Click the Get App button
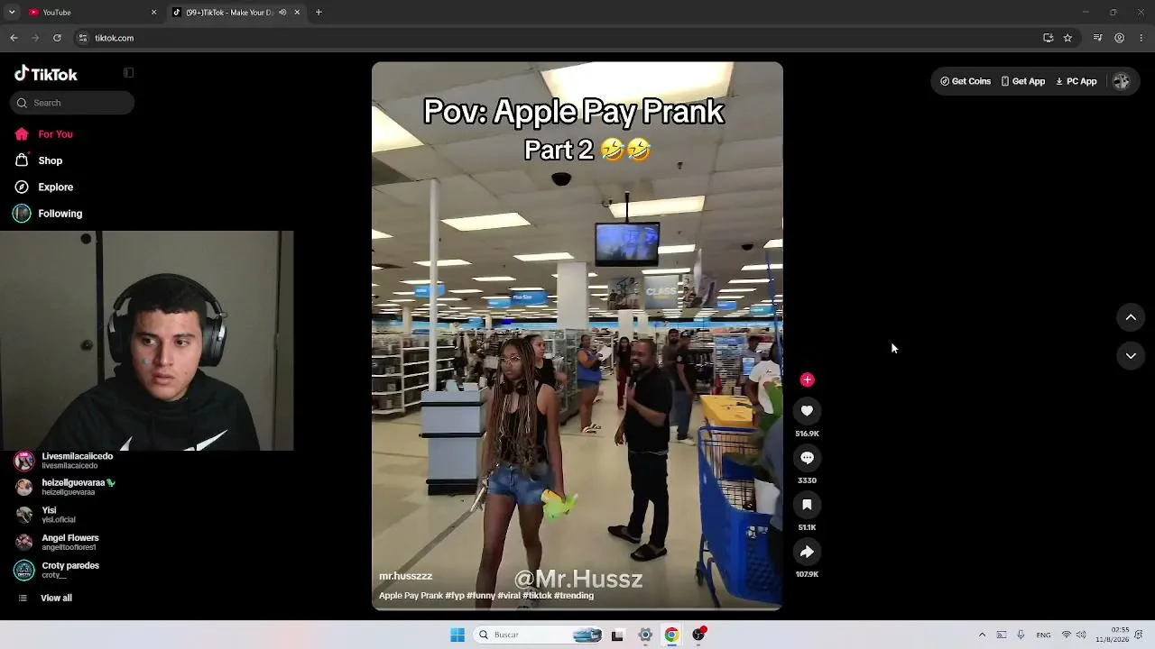Image resolution: width=1155 pixels, height=649 pixels. pos(1022,81)
